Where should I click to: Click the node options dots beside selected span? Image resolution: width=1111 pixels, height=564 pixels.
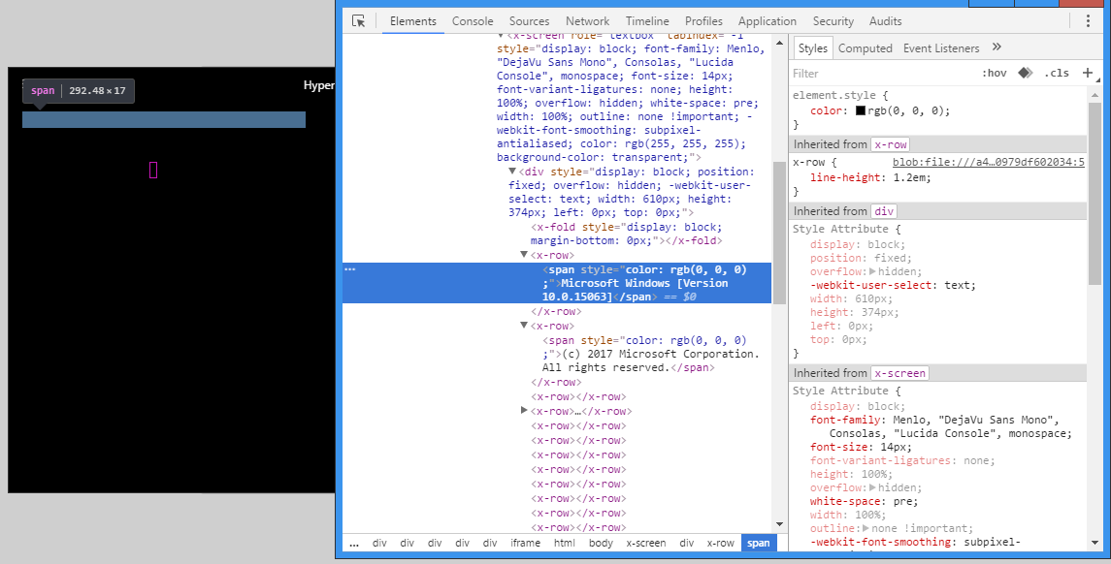(350, 269)
